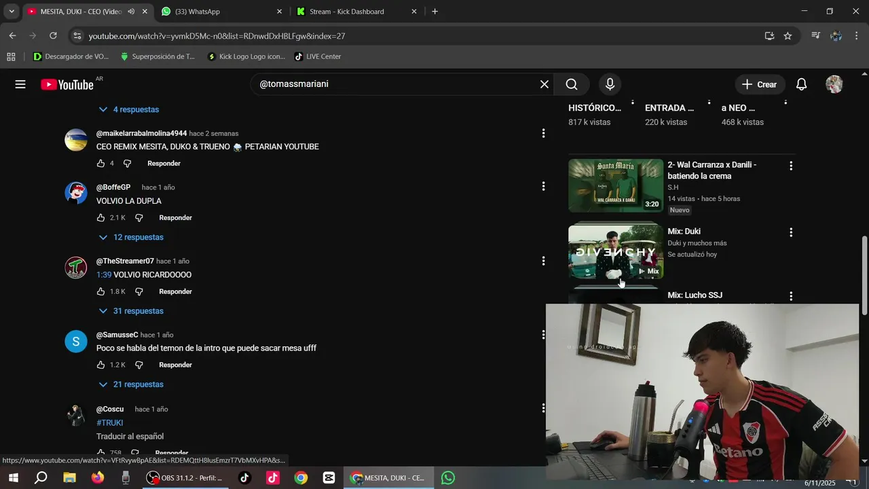This screenshot has height=489, width=869.
Task: Click the Chrome address bar URL
Action: pos(217,36)
